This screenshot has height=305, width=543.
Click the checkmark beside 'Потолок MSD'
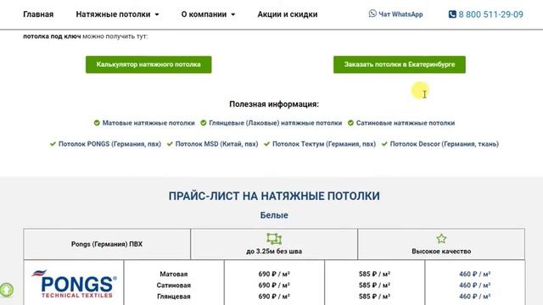(170, 144)
